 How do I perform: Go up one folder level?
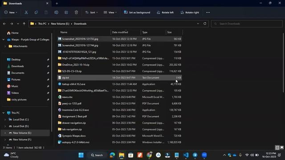(x=24, y=24)
